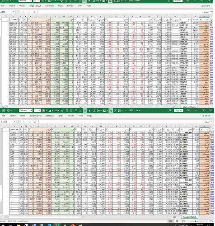This screenshot has height=226, width=215.
Task: Click Enter checkmark in lower window formula bar
Action: (29, 122)
